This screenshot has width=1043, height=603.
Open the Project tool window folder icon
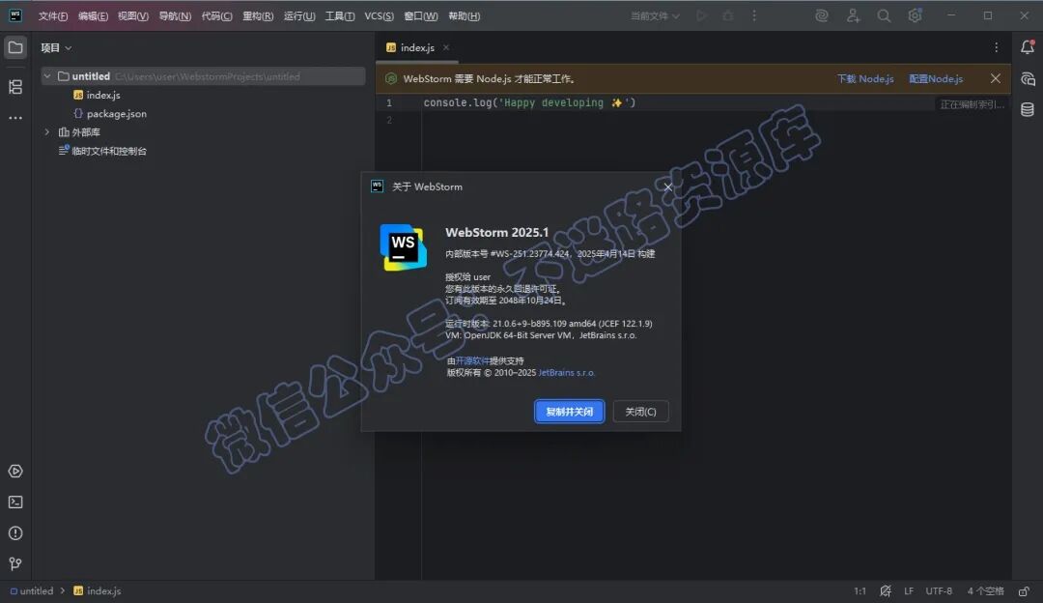click(15, 47)
